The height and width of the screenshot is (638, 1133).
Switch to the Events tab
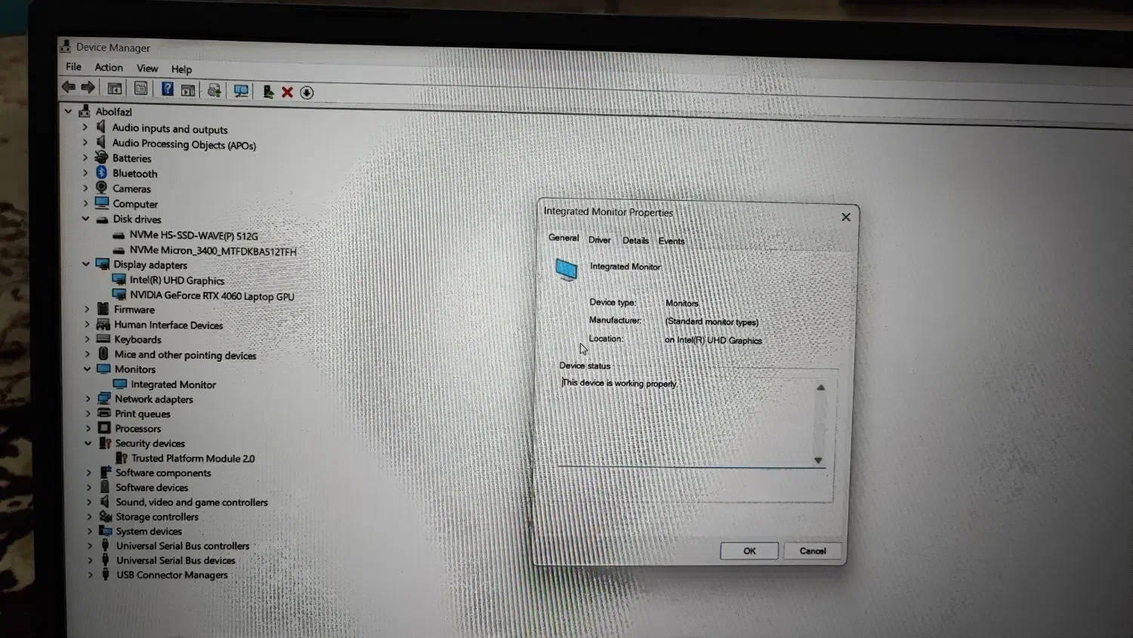(x=671, y=241)
